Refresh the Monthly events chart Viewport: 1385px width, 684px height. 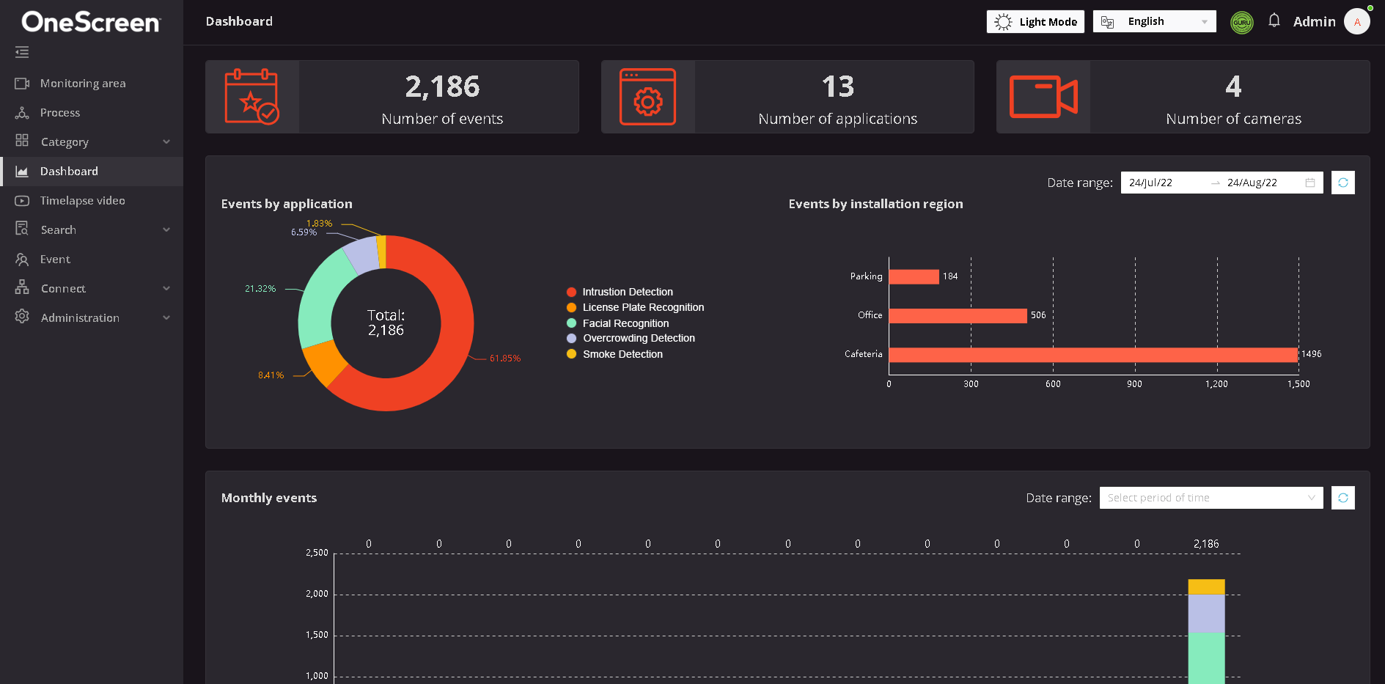(1343, 498)
